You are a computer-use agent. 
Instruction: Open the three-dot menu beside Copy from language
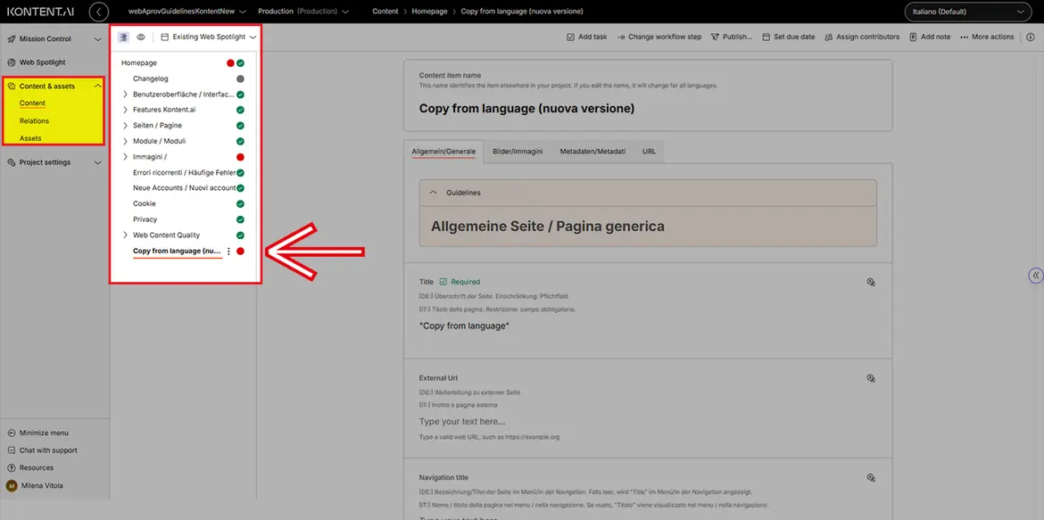point(228,252)
